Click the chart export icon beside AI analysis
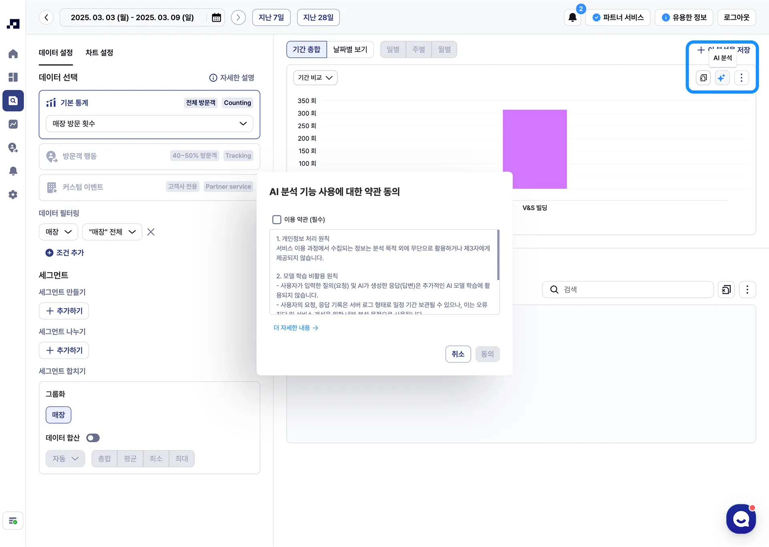This screenshot has width=769, height=547. [703, 78]
